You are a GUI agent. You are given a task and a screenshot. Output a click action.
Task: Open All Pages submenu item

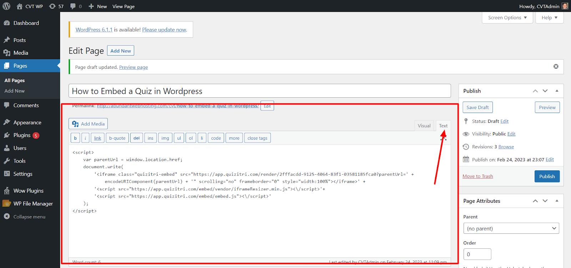click(15, 81)
